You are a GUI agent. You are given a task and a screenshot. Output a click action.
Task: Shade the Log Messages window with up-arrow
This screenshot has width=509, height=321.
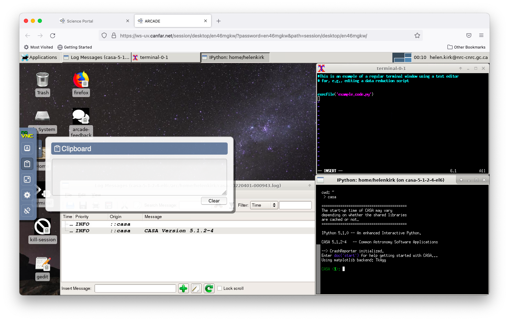[x=310, y=186]
